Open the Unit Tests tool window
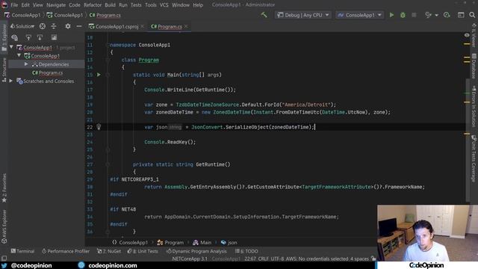The height and width of the screenshot is (269, 478). click(x=143, y=251)
